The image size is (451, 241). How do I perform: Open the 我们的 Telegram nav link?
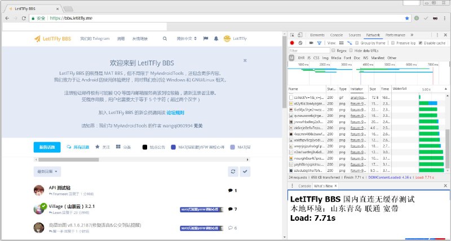(95, 38)
